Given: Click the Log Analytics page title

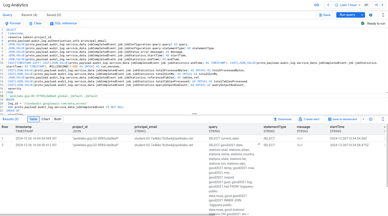Looking at the screenshot, I should [x=15, y=5].
